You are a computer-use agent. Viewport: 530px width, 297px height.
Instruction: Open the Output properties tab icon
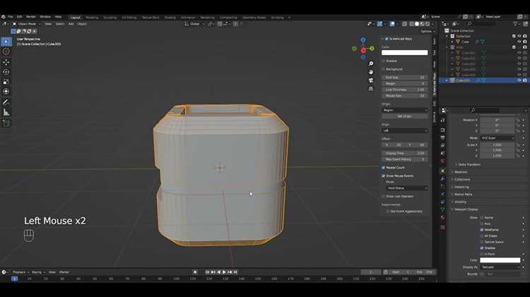coord(443,138)
